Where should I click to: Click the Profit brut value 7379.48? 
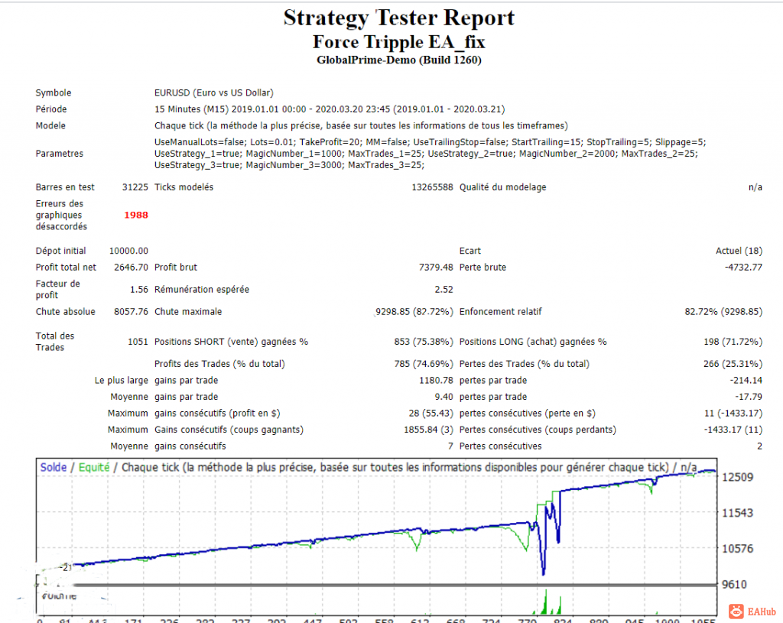436,268
